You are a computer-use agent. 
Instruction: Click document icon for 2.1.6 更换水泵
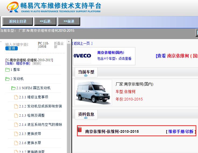click(x=16, y=143)
